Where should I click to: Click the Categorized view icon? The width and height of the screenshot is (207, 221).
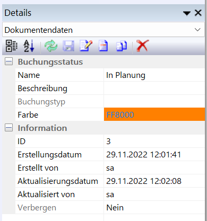(x=12, y=46)
